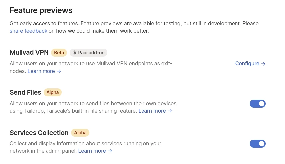Click arrow icon after Mullvad VPN Learn more
The width and height of the screenshot is (285, 164).
(59, 71)
